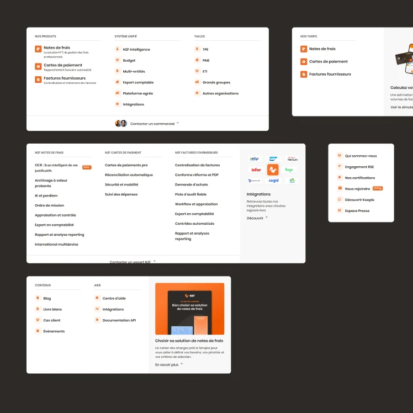Click the Intégrations icon under Système unifié
This screenshot has width=413, height=413.
(118, 104)
